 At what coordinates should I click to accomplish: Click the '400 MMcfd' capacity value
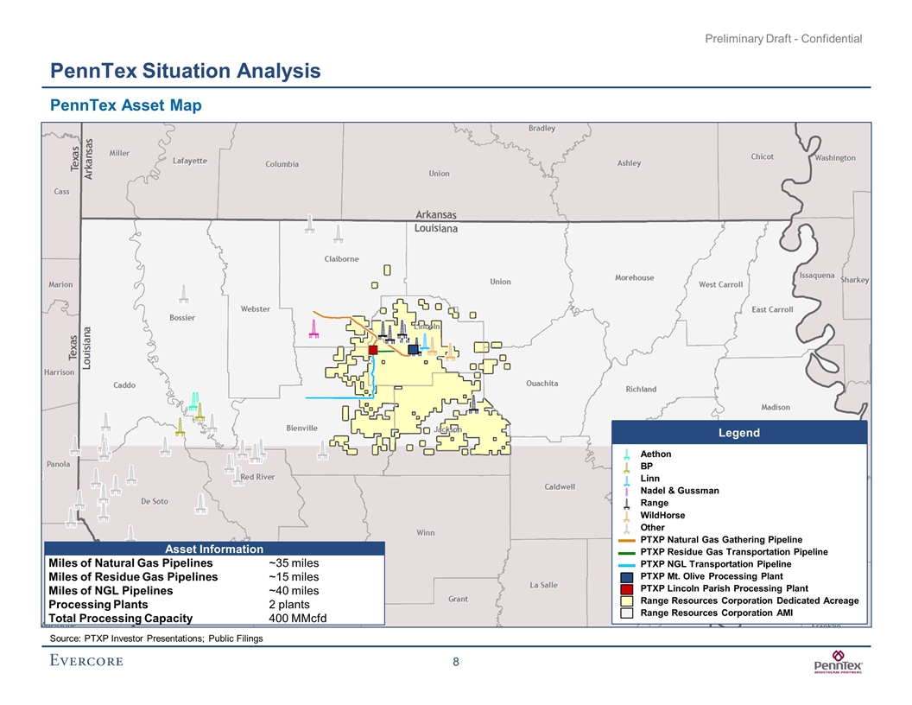click(298, 619)
